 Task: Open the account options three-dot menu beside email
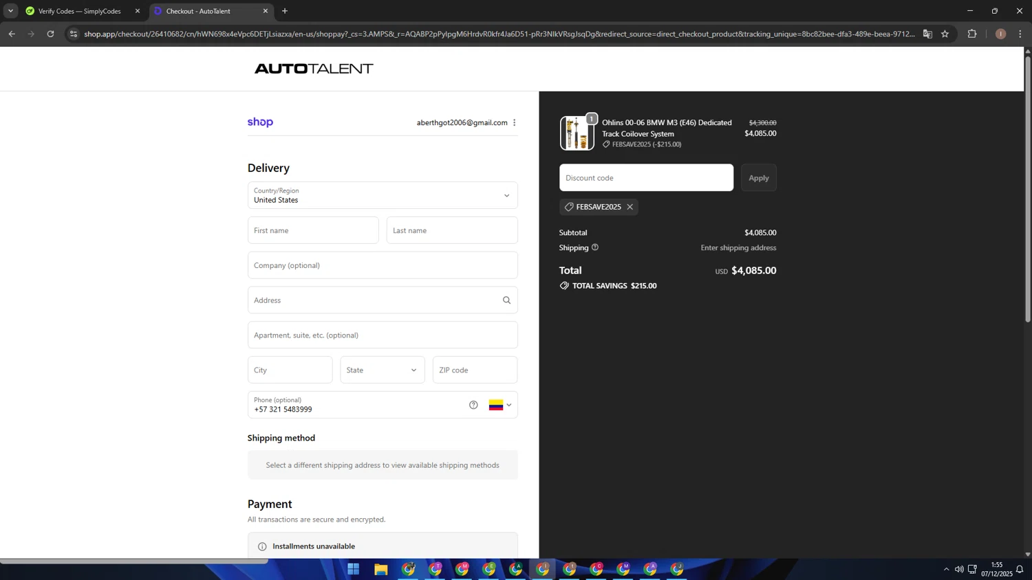tap(514, 122)
